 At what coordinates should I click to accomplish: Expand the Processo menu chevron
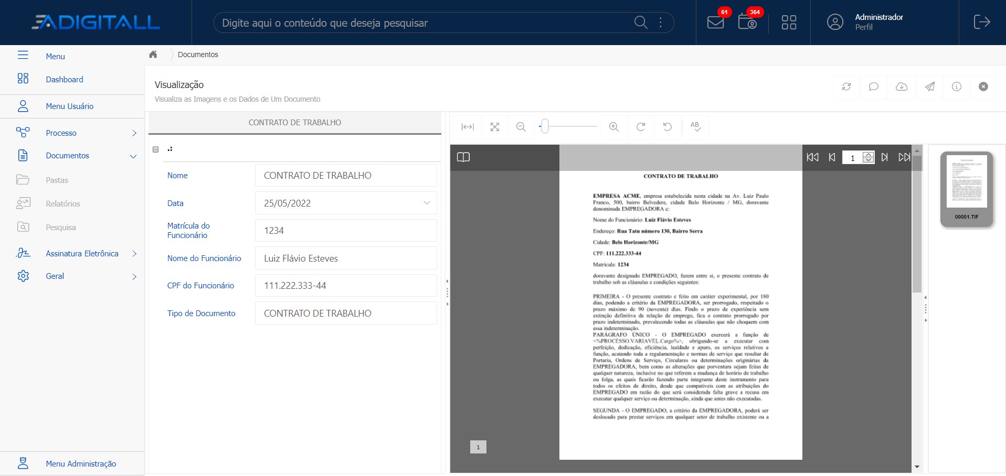[134, 133]
